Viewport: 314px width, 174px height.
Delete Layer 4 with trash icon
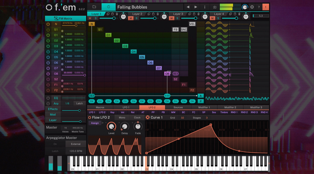[x=239, y=14]
